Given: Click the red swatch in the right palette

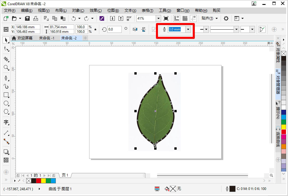Looking at the screenshot, I should tap(284, 132).
